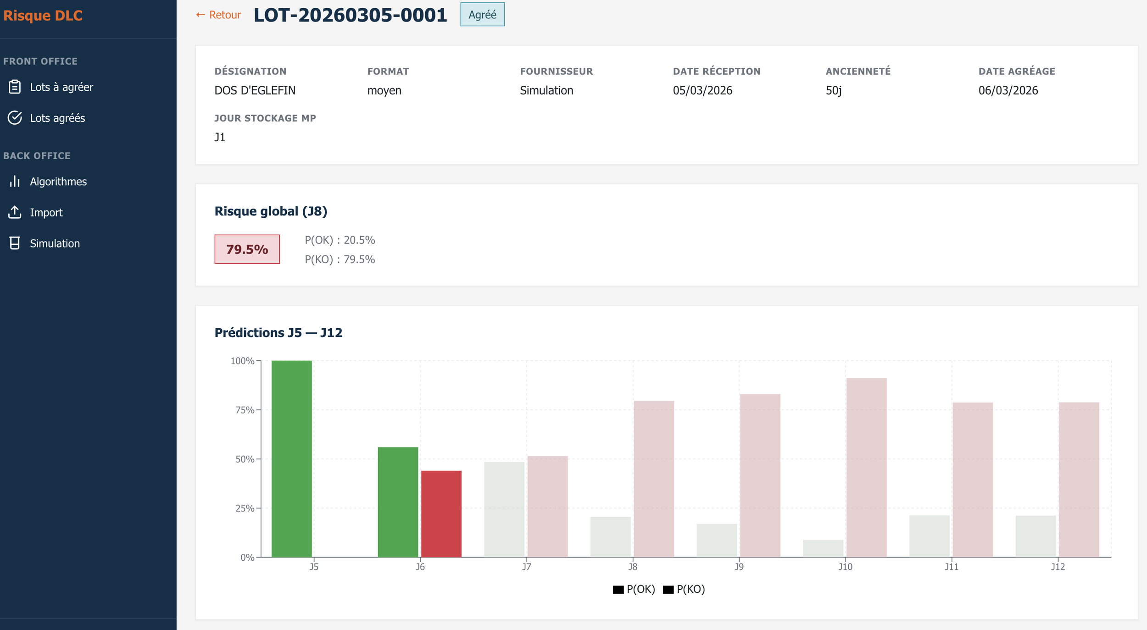Toggle the P(KO) legend label
The height and width of the screenshot is (630, 1147).
(690, 590)
